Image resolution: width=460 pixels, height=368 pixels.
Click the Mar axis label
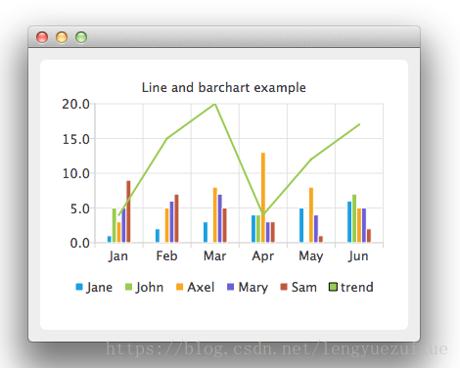(214, 255)
